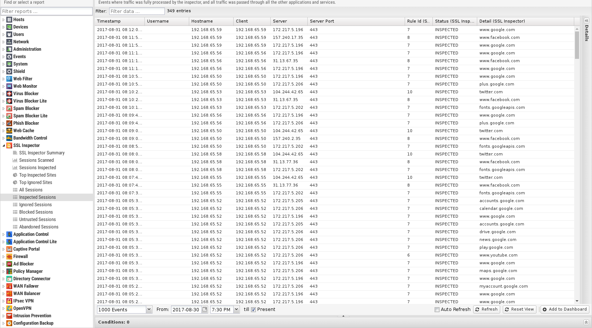Screen dimensions: 592x328
Task: Click the Application Control app icon
Action: click(x=9, y=234)
